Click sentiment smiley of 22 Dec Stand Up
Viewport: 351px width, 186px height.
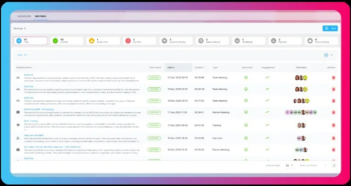[246, 77]
